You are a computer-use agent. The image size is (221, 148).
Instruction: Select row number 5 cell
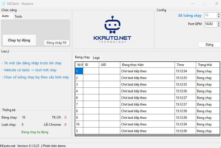pyautogui.click(x=79, y=131)
